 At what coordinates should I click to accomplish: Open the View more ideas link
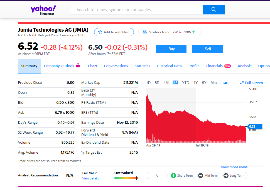coord(234,167)
